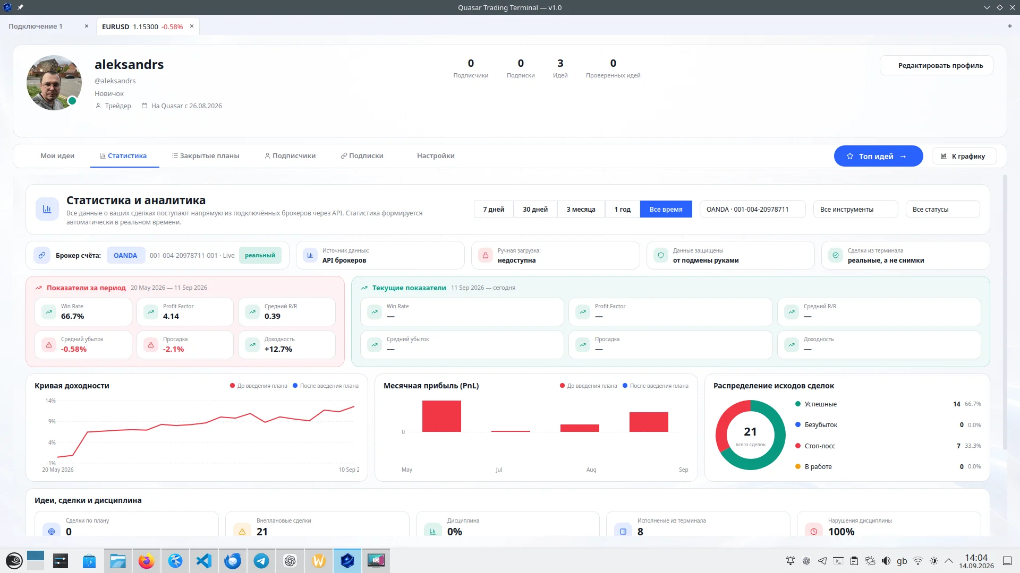1020x573 pixels.
Task: Expand the system tray hidden icons arrow
Action: pyautogui.click(x=949, y=561)
